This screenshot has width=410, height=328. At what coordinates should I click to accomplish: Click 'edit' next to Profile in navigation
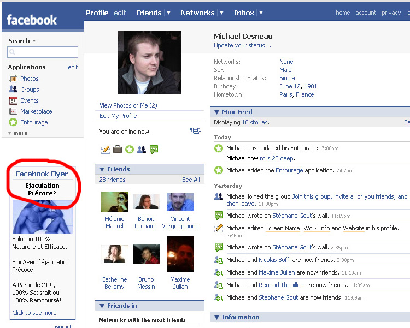pos(120,13)
